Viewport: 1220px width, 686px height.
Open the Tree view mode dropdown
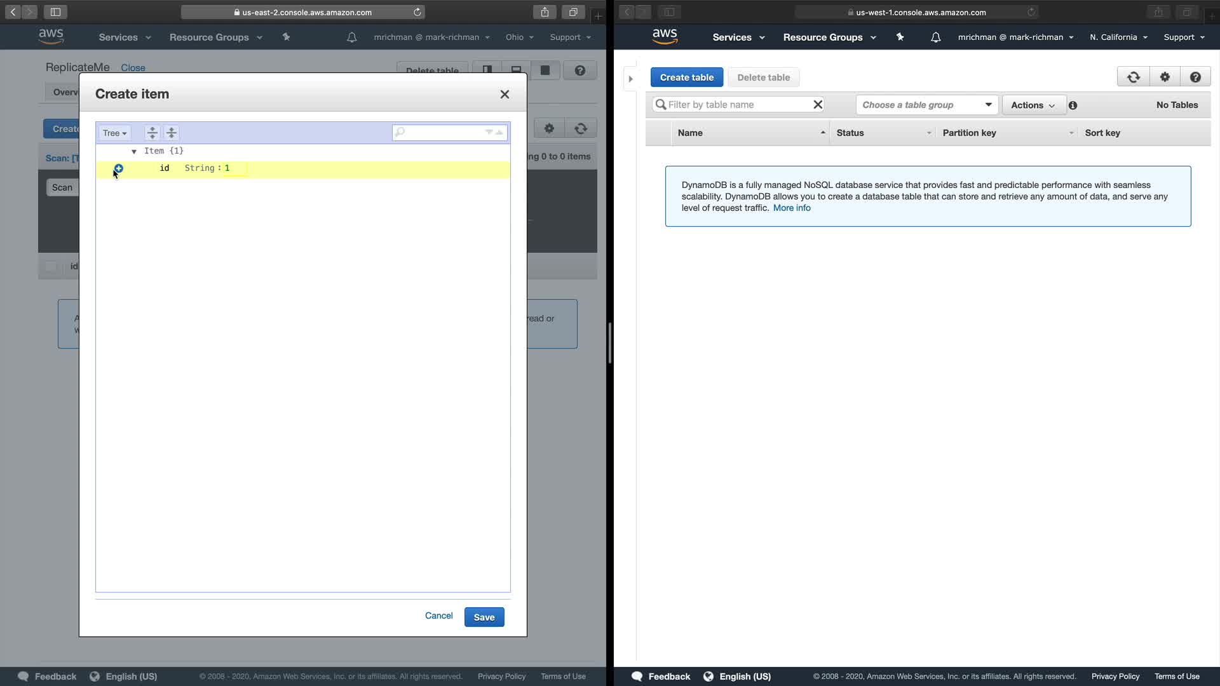pos(114,133)
